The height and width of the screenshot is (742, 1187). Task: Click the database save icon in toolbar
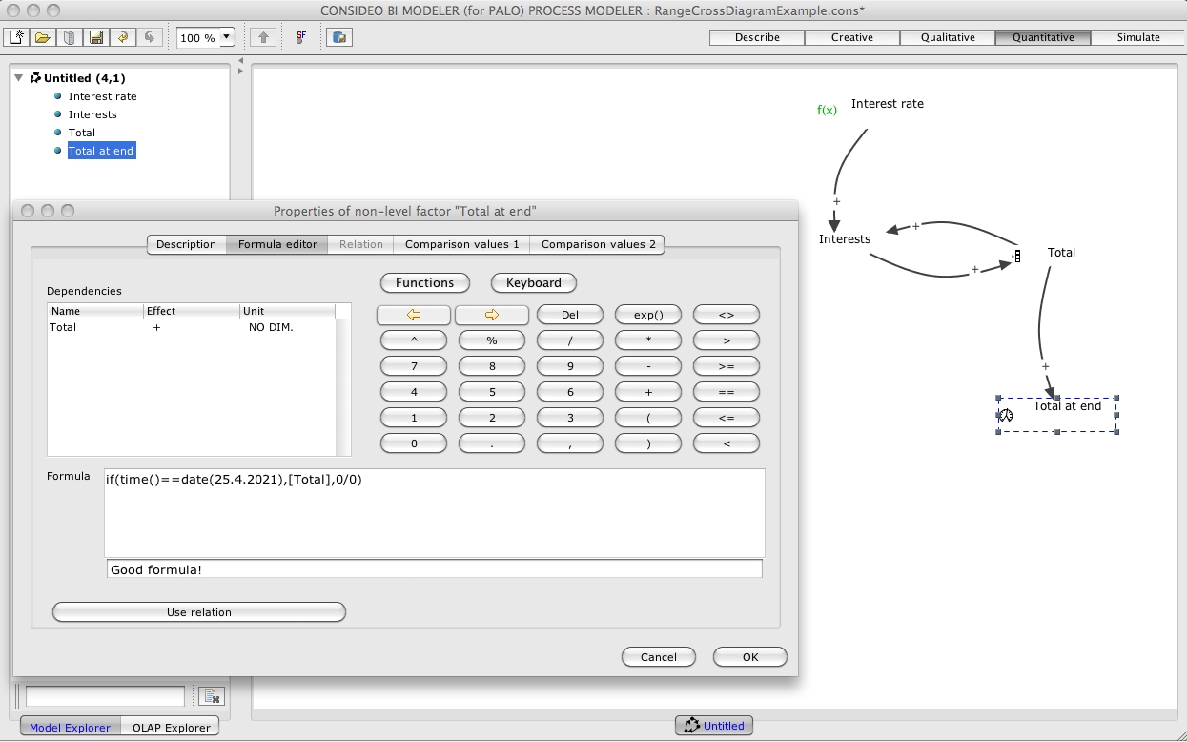339,37
